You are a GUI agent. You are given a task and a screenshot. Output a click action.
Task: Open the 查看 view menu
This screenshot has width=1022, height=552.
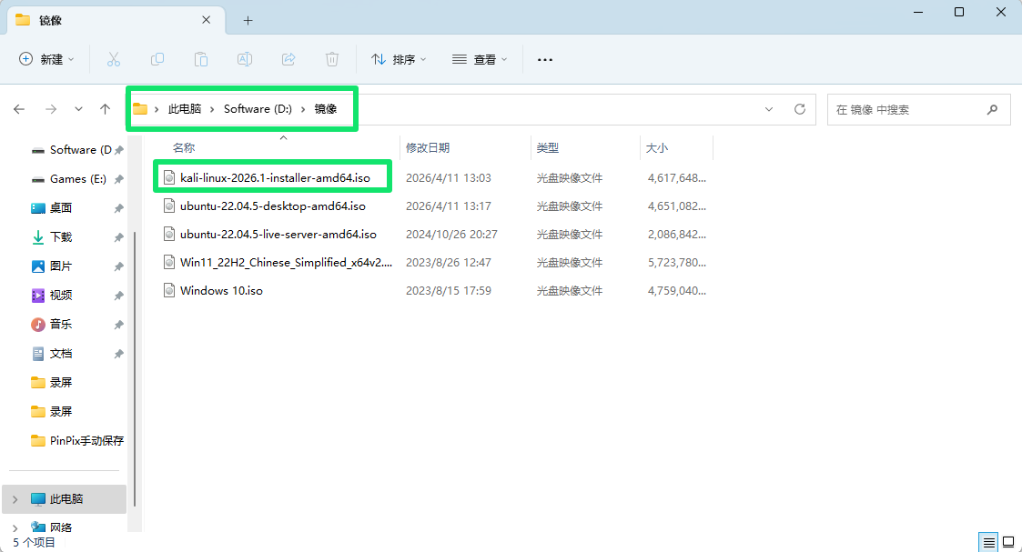pos(480,59)
